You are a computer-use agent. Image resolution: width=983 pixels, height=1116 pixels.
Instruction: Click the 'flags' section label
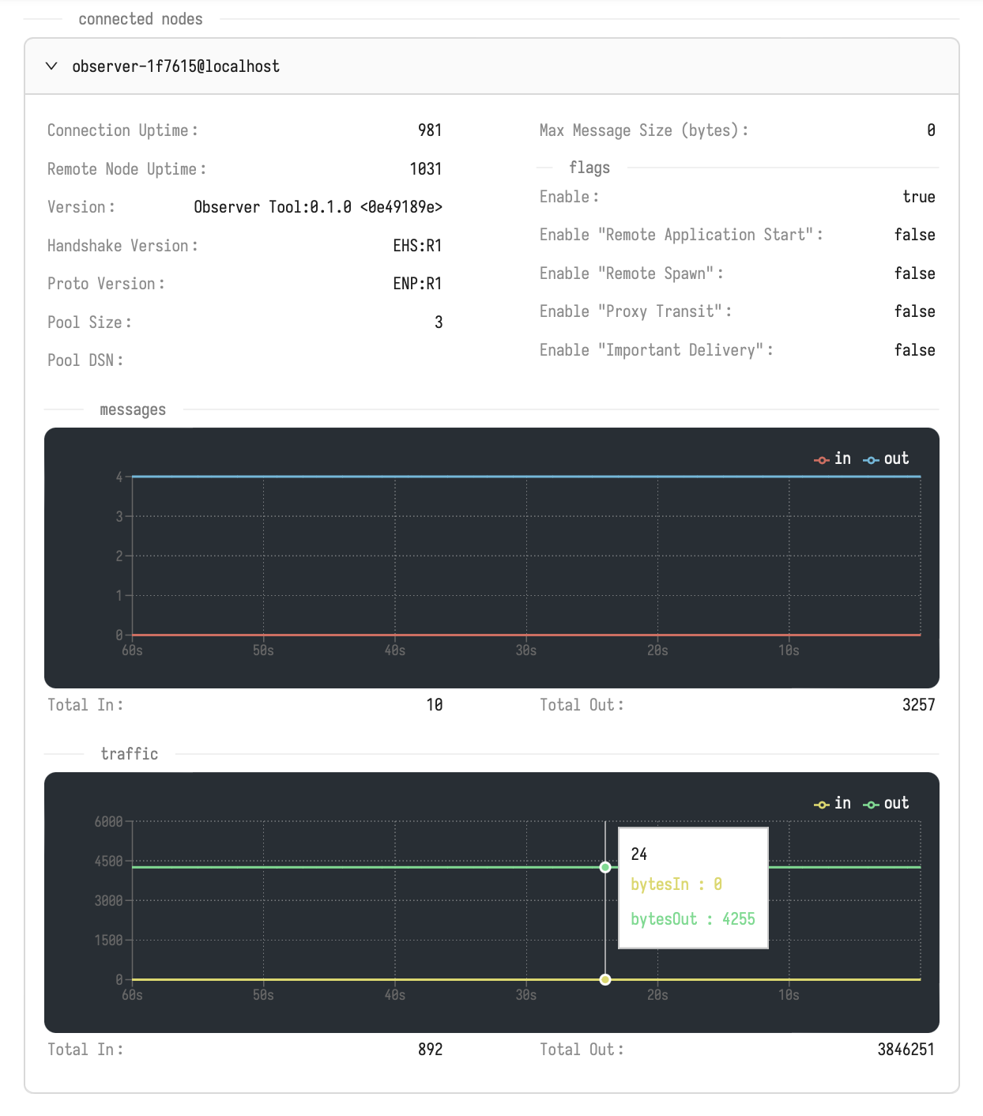[589, 168]
